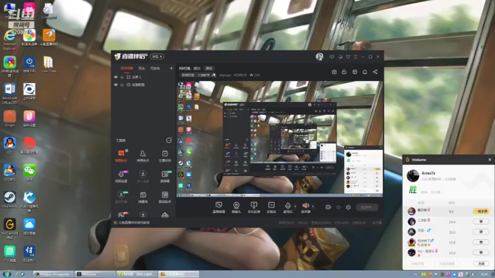Toggle the speaker in bottom bar
Viewport: 495px width, 278px height.
click(306, 208)
